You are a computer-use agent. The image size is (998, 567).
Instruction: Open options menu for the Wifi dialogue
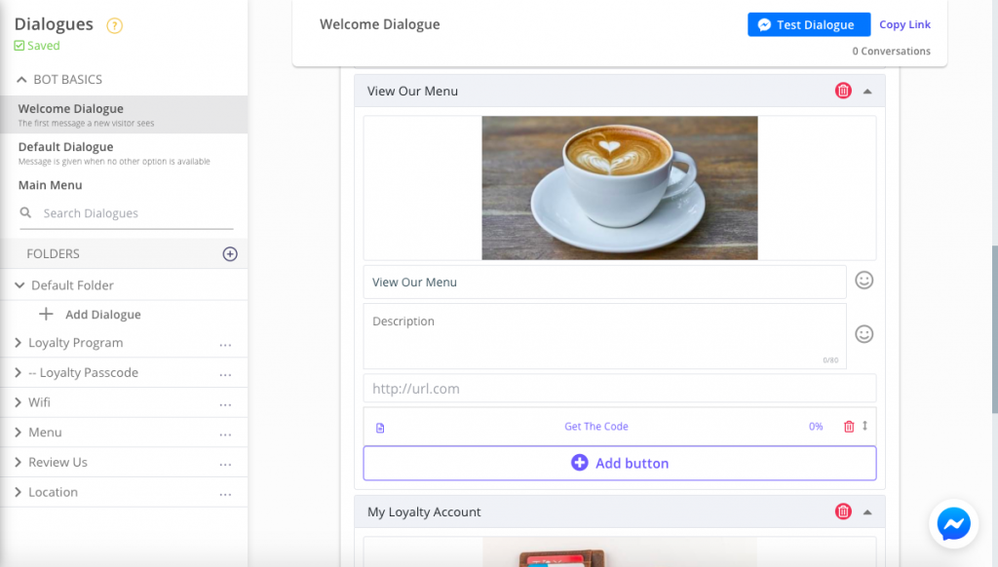[x=225, y=402]
